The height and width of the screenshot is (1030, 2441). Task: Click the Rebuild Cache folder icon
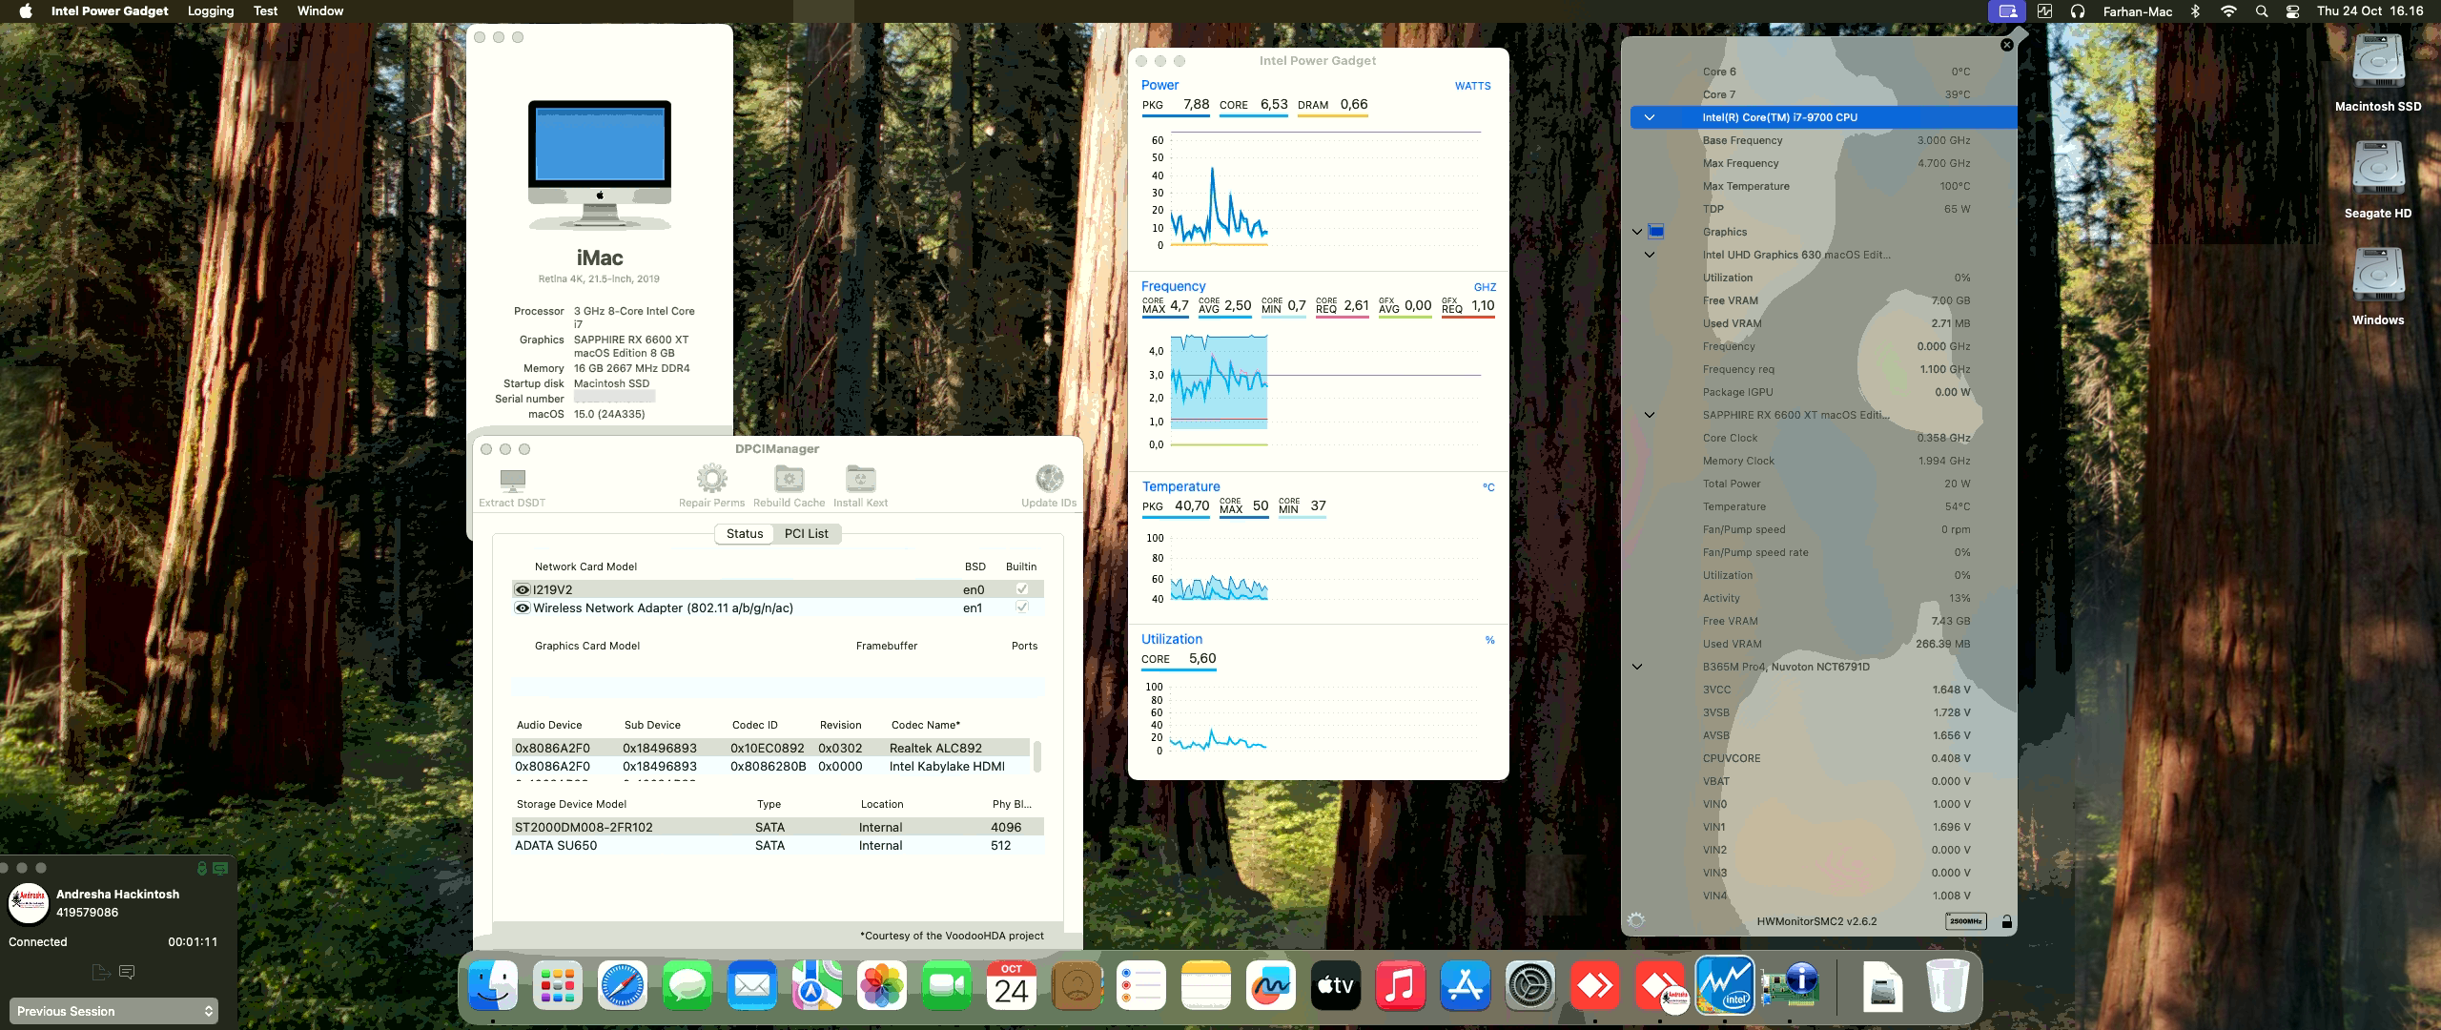(x=788, y=482)
